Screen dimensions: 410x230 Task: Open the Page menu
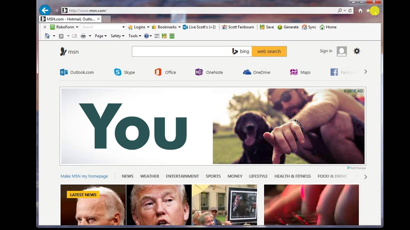pos(101,36)
